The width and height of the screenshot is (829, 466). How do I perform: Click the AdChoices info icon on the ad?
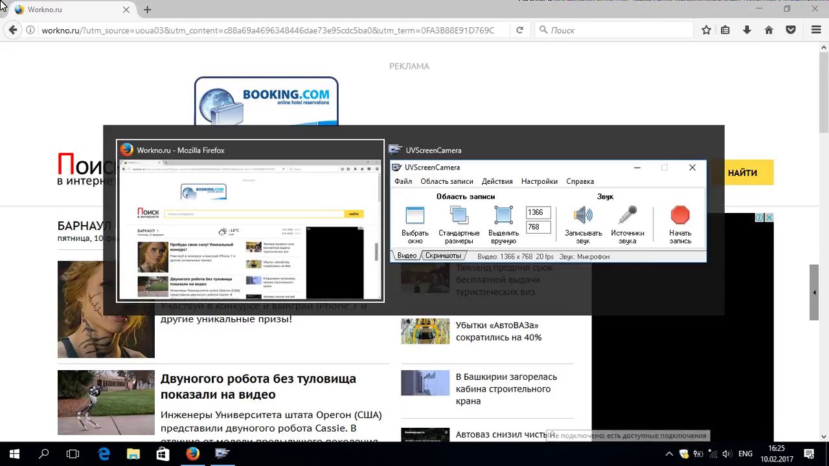coord(760,217)
